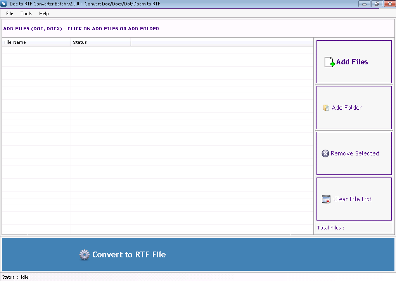Click the app icon in title bar
The height and width of the screenshot is (281, 396).
pos(3,4)
